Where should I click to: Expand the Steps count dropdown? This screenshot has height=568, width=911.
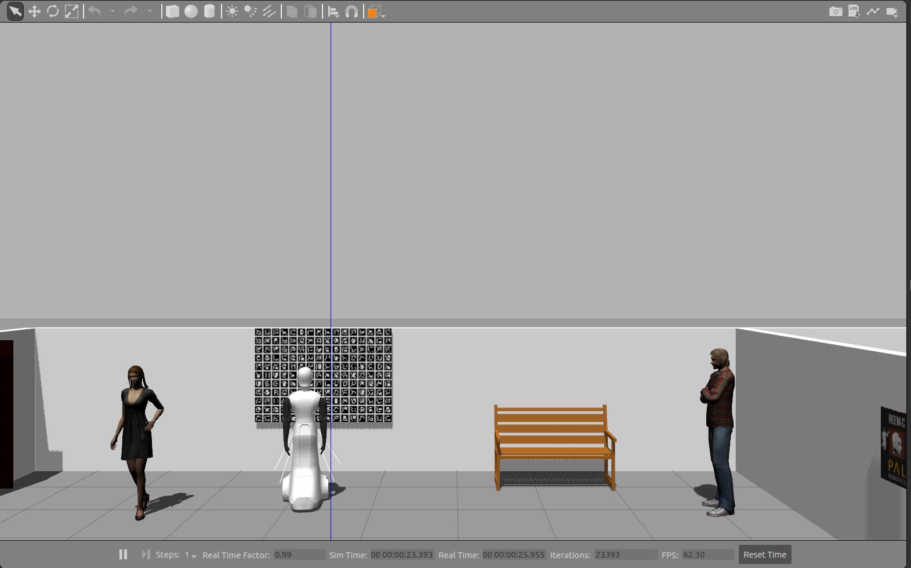tap(191, 555)
